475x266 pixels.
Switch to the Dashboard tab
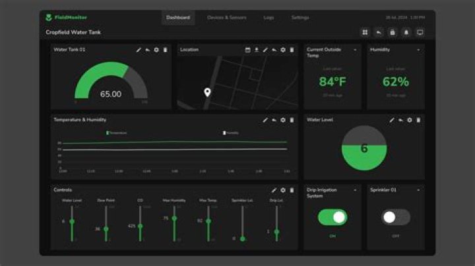point(178,18)
